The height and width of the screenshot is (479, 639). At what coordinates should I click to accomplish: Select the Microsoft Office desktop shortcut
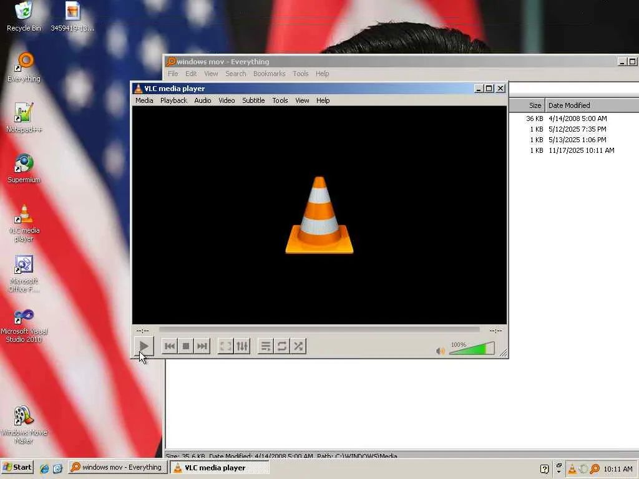pyautogui.click(x=24, y=273)
